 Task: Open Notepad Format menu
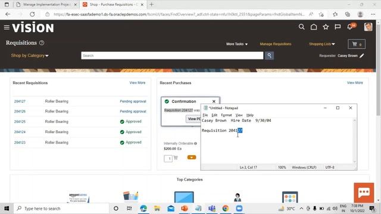[226, 115]
